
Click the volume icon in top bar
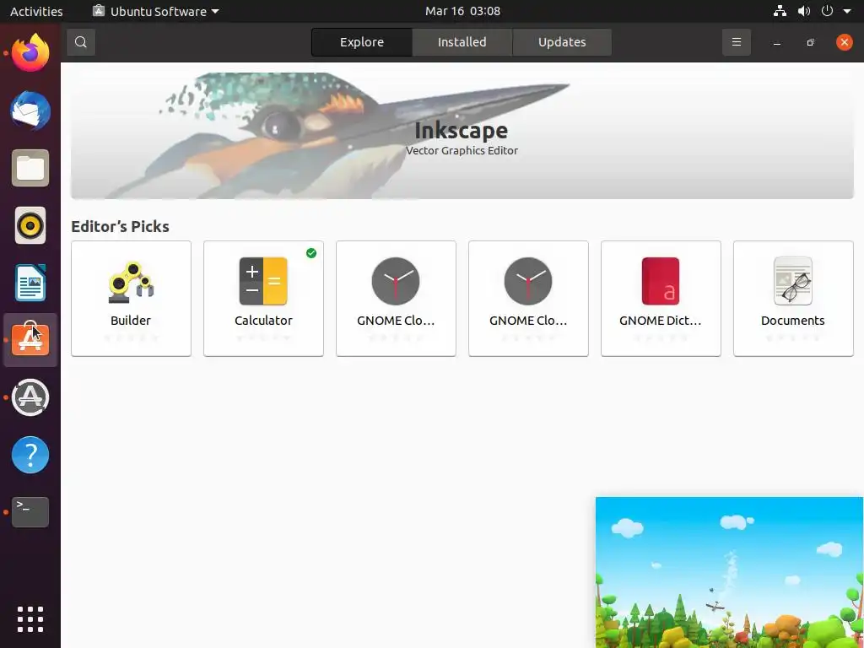[x=804, y=11]
